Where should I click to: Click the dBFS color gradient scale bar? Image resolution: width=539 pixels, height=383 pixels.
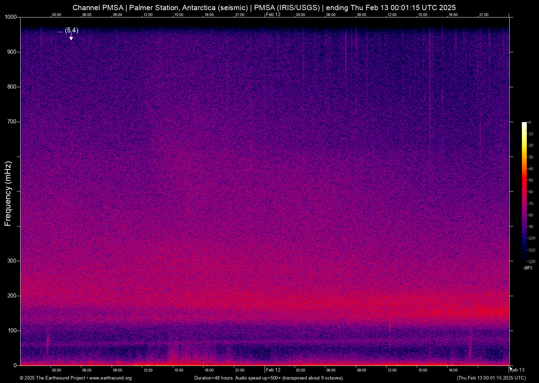coord(524,191)
